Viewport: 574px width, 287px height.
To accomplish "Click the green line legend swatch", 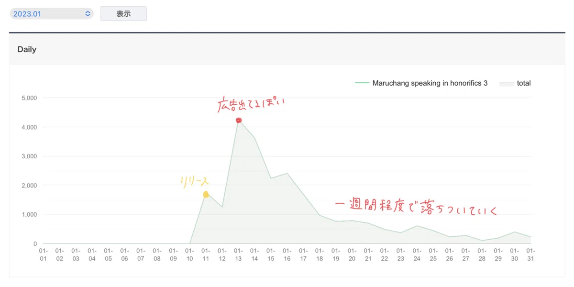I will click(x=362, y=83).
